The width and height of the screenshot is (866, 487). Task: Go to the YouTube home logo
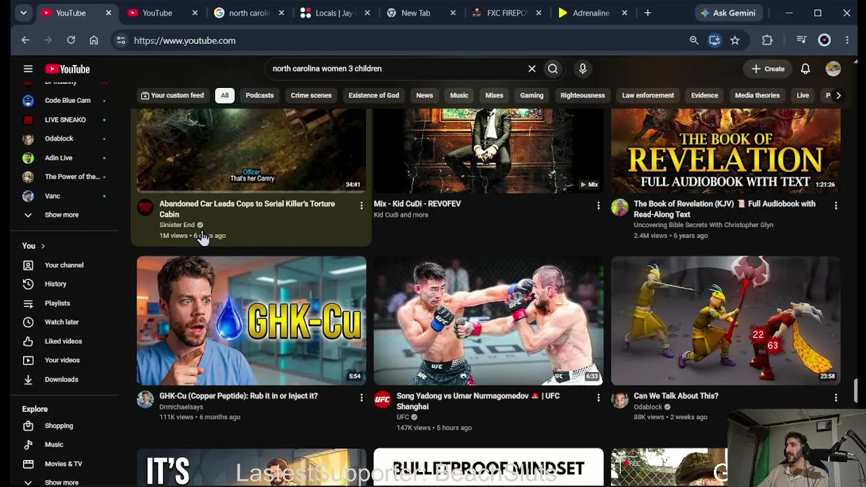[x=67, y=69]
